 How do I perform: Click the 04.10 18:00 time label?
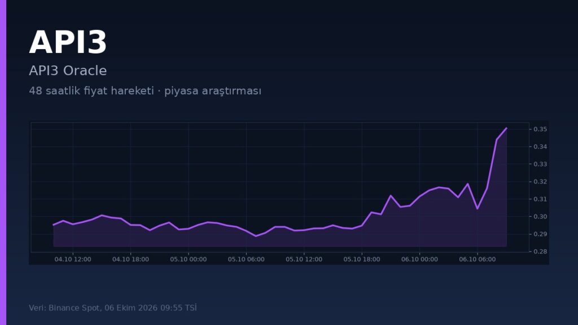click(130, 260)
